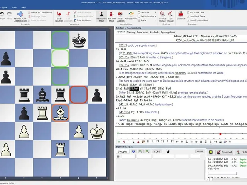This screenshot has height=185, width=247.
Task: Choose the Text After Move pawn icon
Action: [x=112, y=14]
